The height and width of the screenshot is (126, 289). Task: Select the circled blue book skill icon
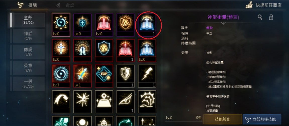(x=147, y=25)
